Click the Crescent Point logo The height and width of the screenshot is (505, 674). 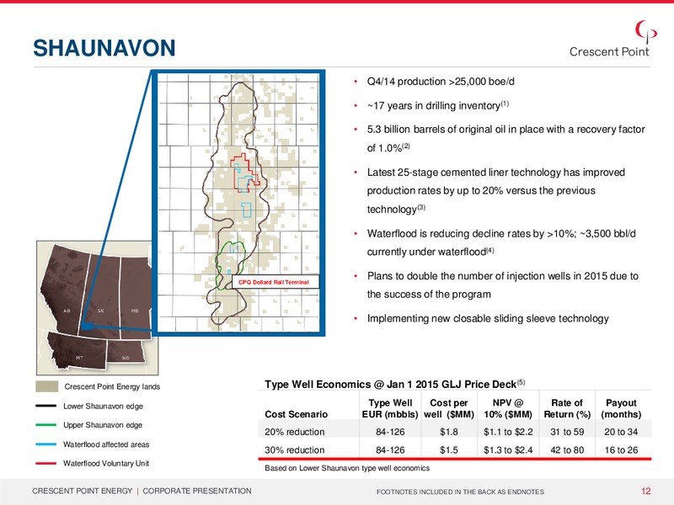[612, 40]
